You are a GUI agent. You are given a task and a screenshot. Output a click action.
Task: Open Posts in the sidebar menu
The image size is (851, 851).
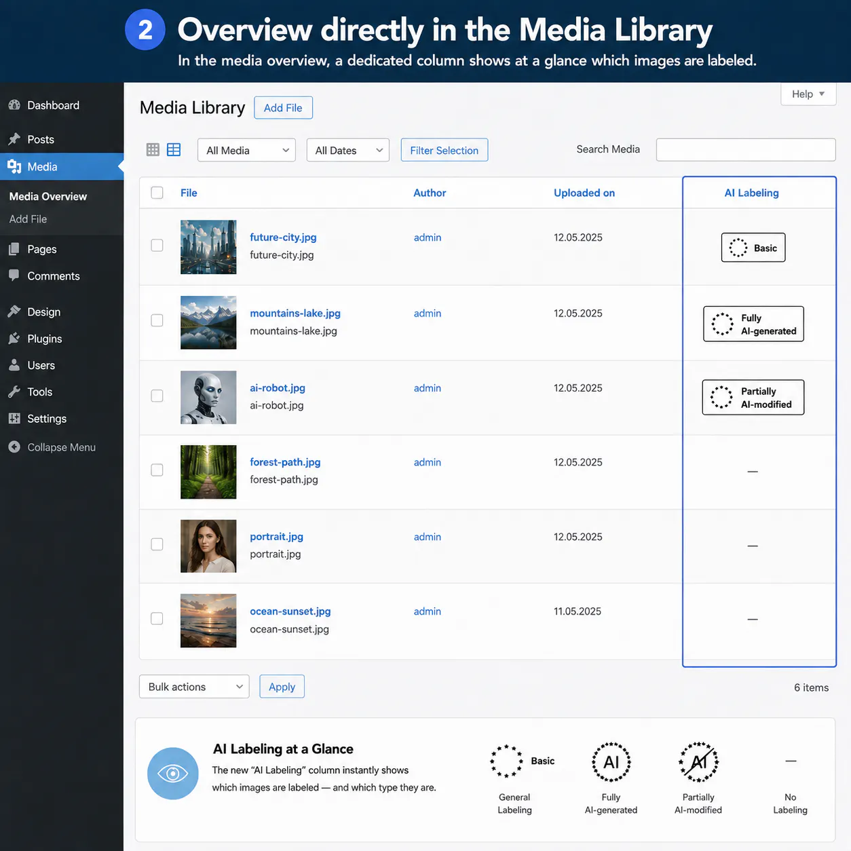(41, 139)
